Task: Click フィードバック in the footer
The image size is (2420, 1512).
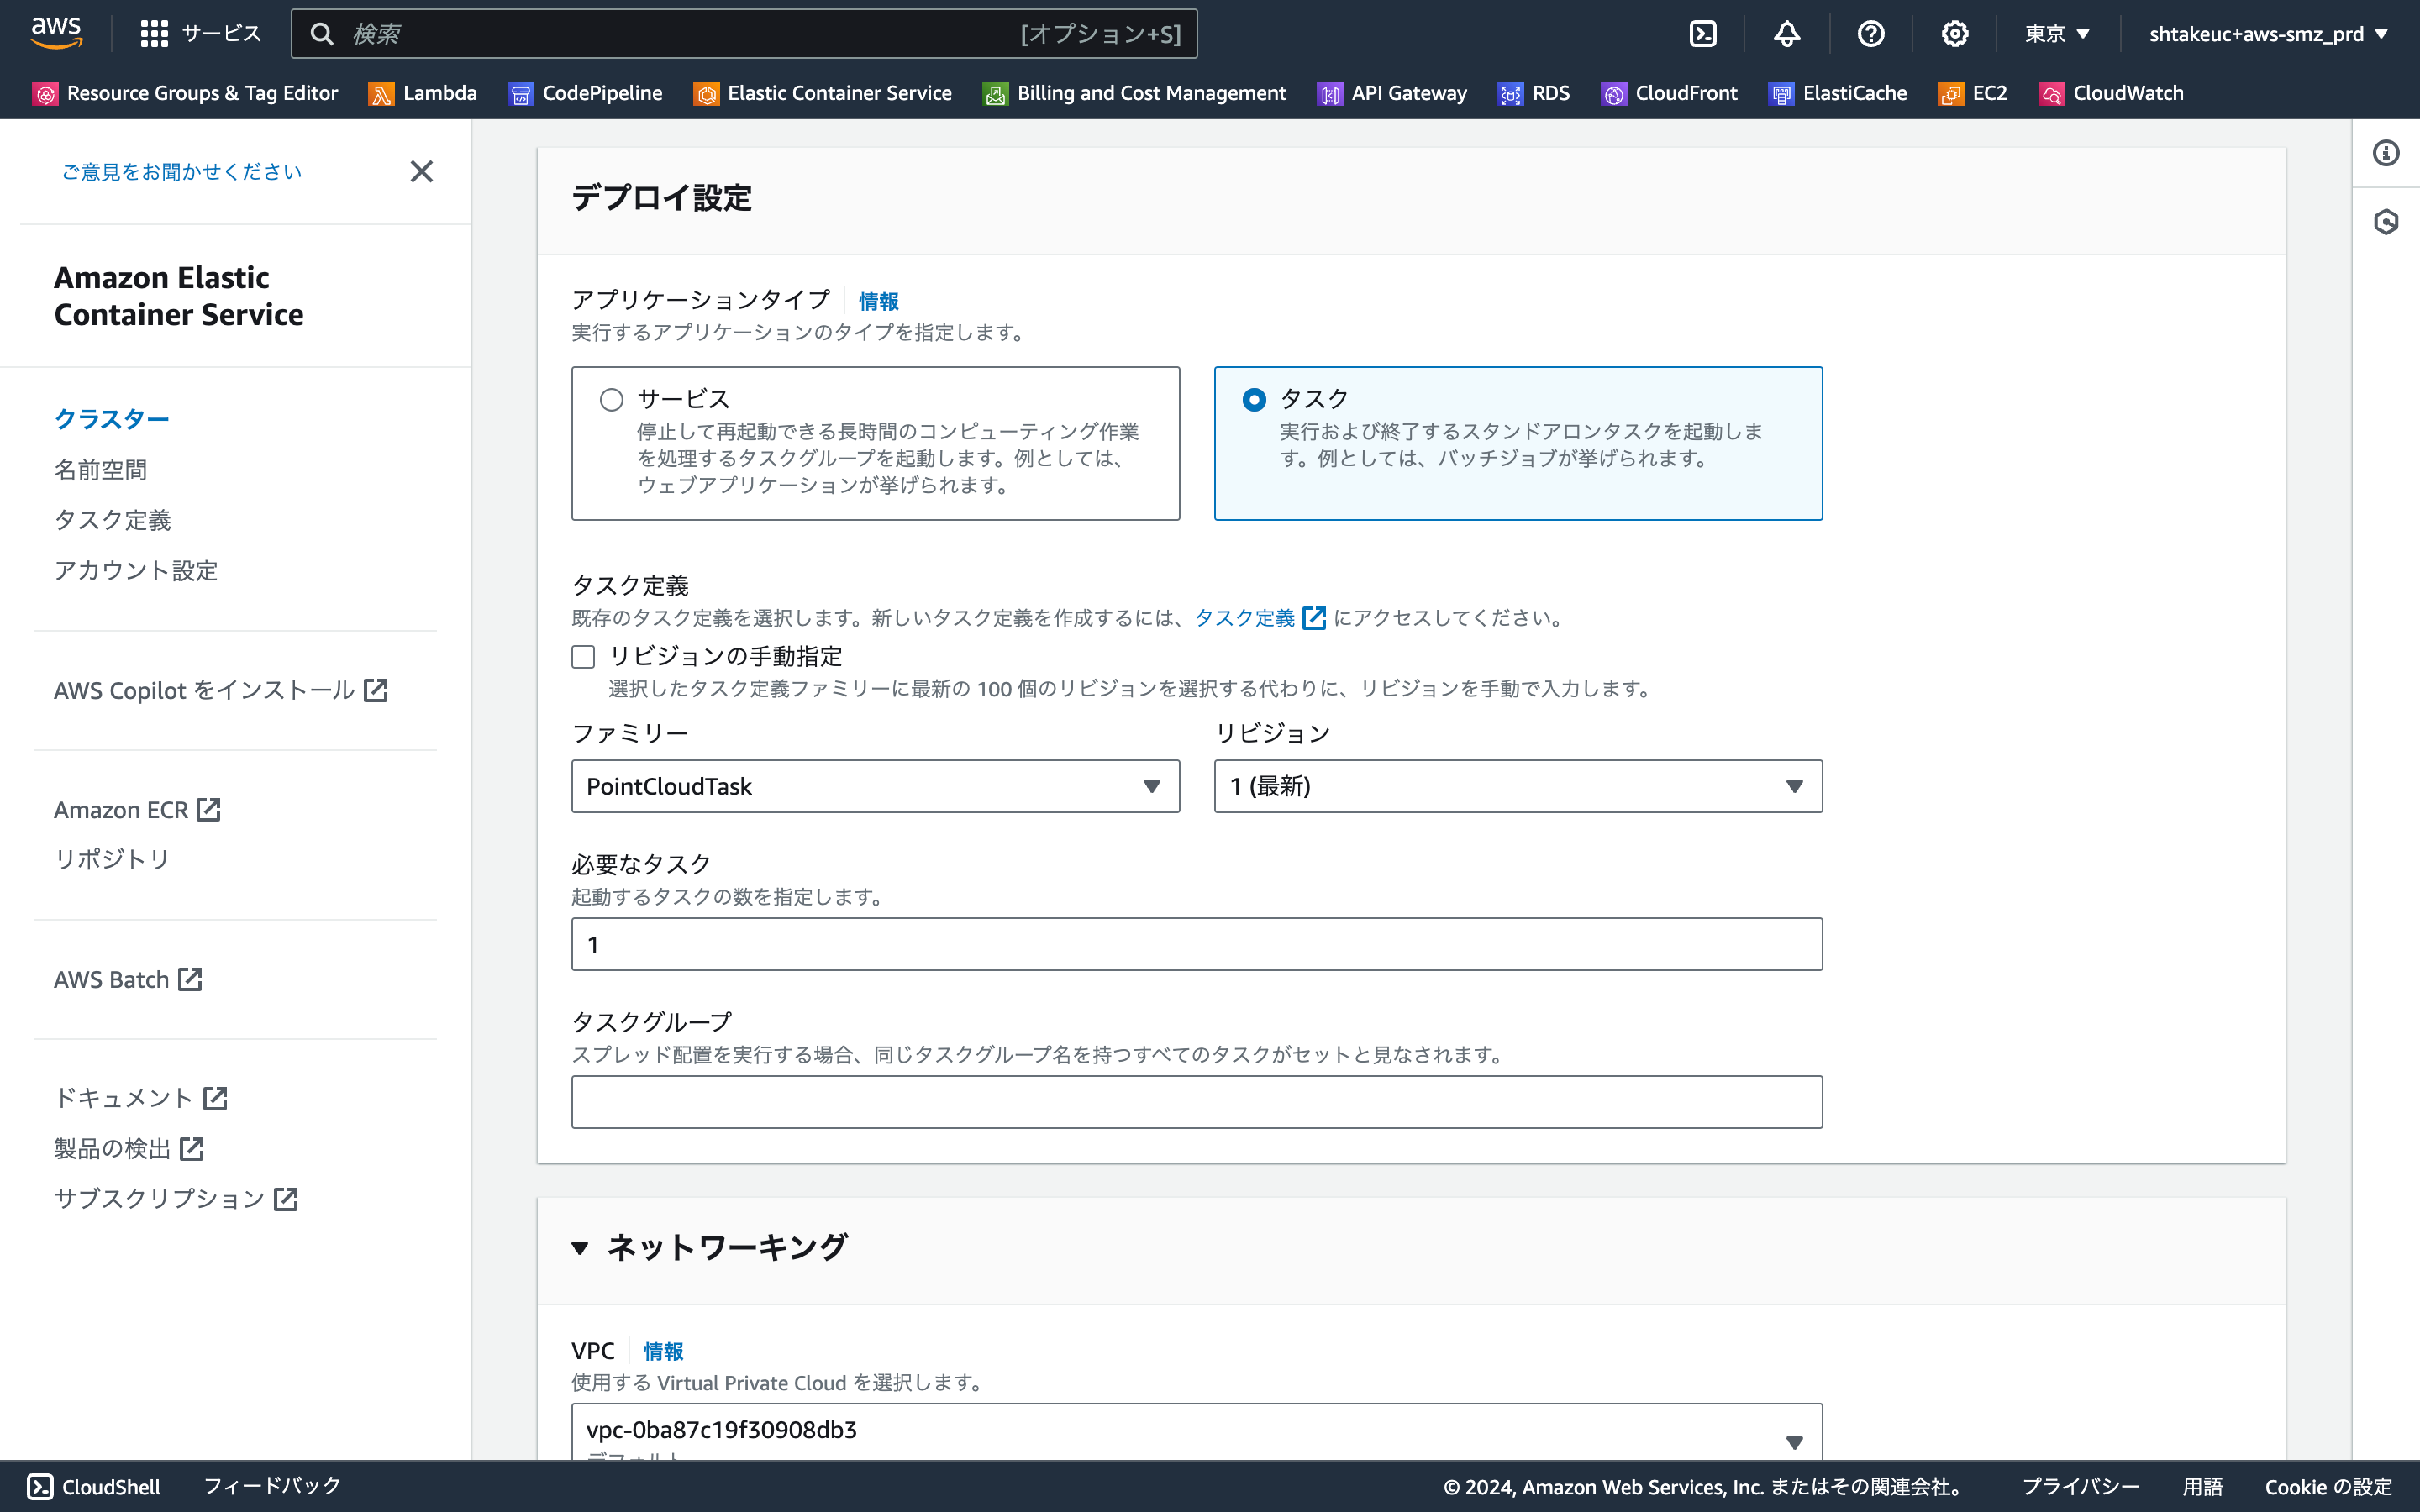Action: pos(272,1486)
